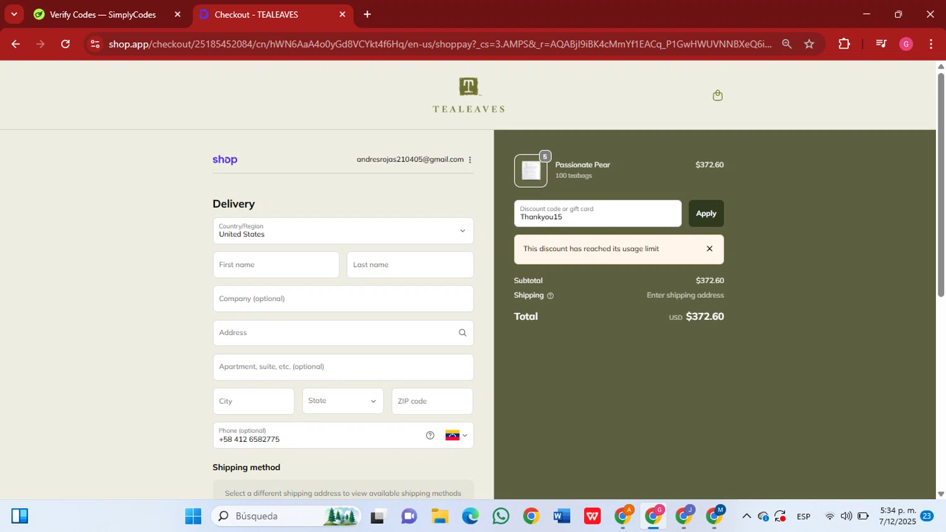Open Windows Start menu
The height and width of the screenshot is (532, 946).
[x=193, y=516]
